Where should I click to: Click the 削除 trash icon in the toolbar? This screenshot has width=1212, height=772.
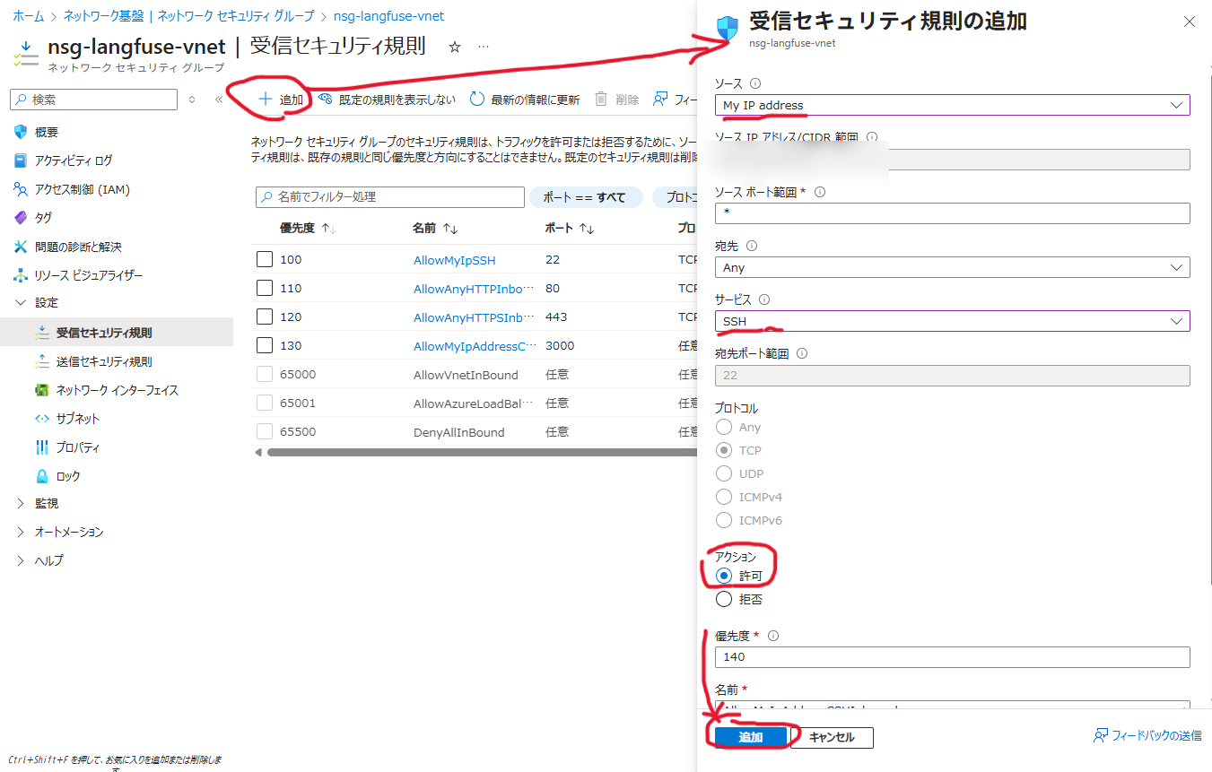(x=601, y=100)
